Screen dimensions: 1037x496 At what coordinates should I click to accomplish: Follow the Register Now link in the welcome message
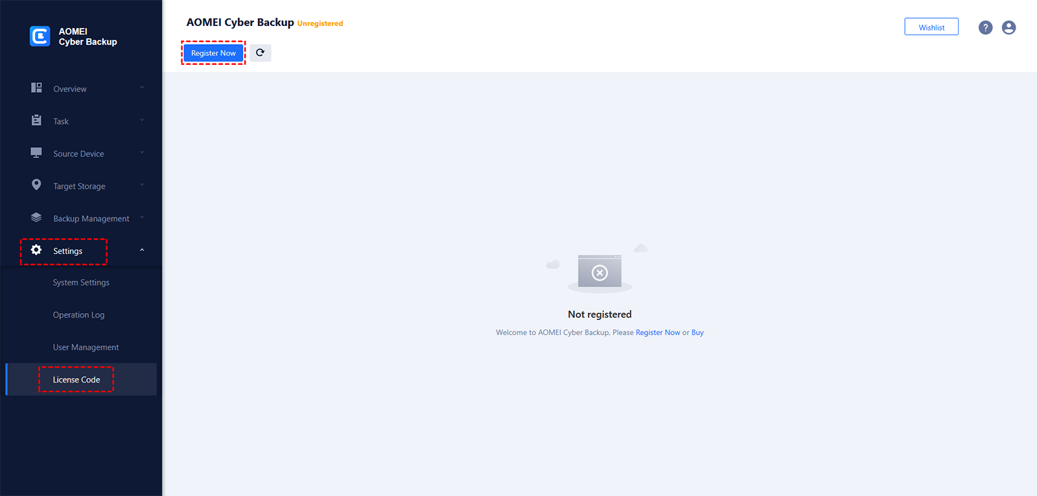(x=658, y=333)
